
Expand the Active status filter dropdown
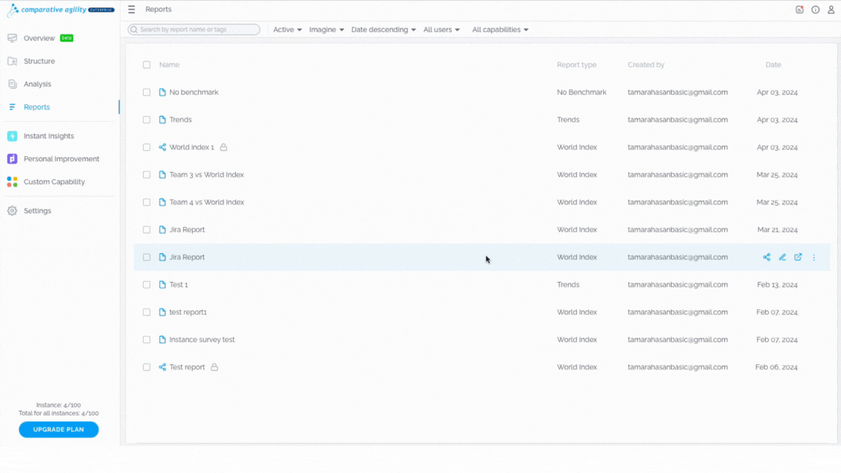pos(288,29)
